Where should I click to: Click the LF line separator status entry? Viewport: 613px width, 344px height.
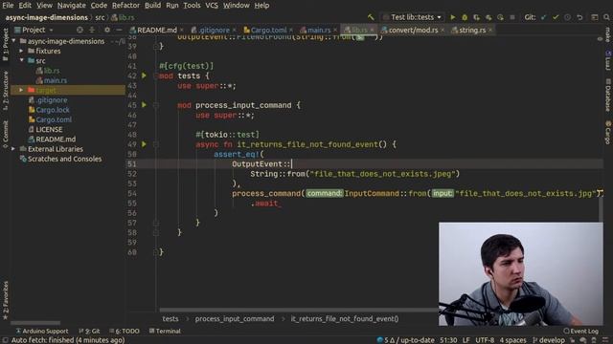tap(466, 340)
